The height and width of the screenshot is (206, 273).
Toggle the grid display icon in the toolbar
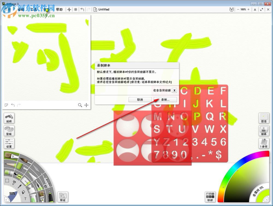75,9
